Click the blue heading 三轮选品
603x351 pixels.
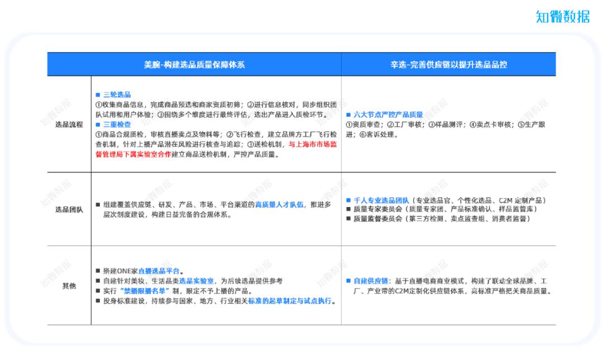(117, 94)
